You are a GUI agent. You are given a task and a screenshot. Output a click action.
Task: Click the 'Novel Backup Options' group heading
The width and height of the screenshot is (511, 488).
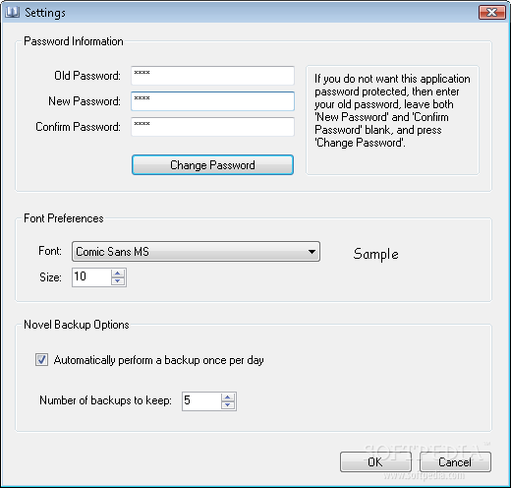click(77, 325)
